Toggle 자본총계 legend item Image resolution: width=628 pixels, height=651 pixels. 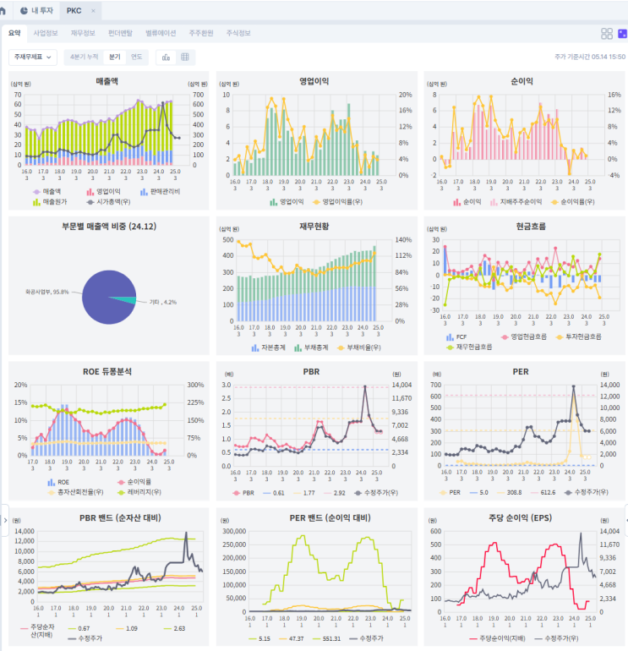pyautogui.click(x=268, y=347)
